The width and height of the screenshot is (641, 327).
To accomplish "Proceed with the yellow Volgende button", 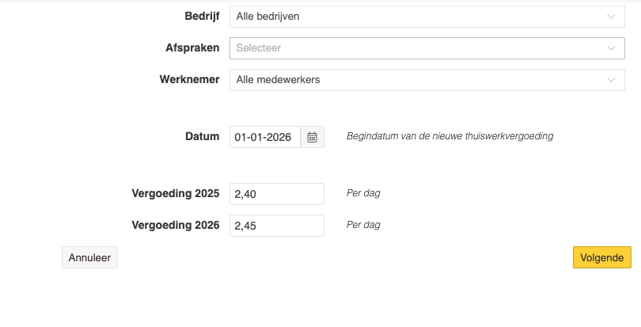I will [x=601, y=257].
